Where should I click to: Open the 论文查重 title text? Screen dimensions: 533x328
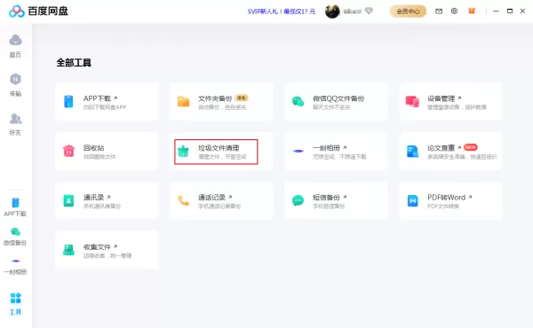(x=441, y=148)
